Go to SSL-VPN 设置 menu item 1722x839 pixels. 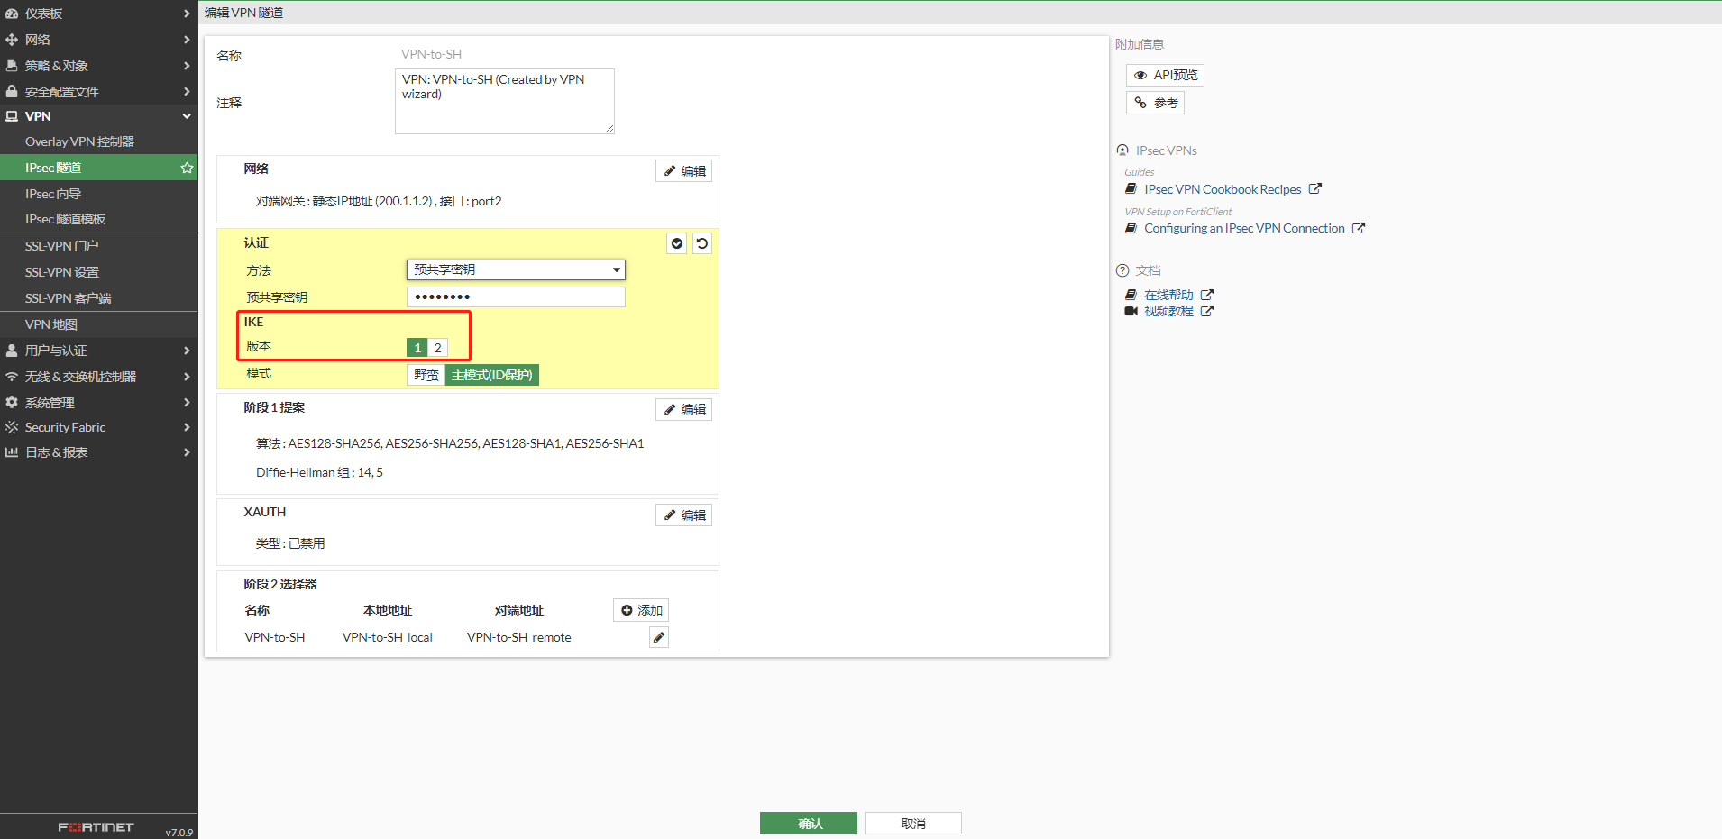pos(62,272)
